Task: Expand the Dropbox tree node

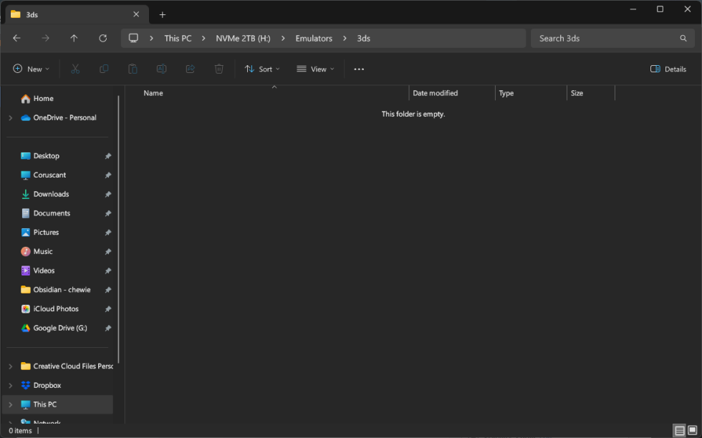Action: 10,386
